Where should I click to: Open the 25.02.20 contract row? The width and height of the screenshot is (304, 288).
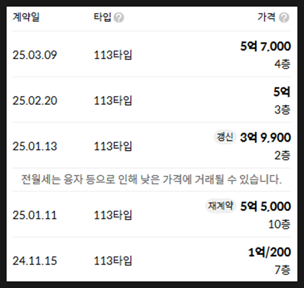[x=151, y=100]
